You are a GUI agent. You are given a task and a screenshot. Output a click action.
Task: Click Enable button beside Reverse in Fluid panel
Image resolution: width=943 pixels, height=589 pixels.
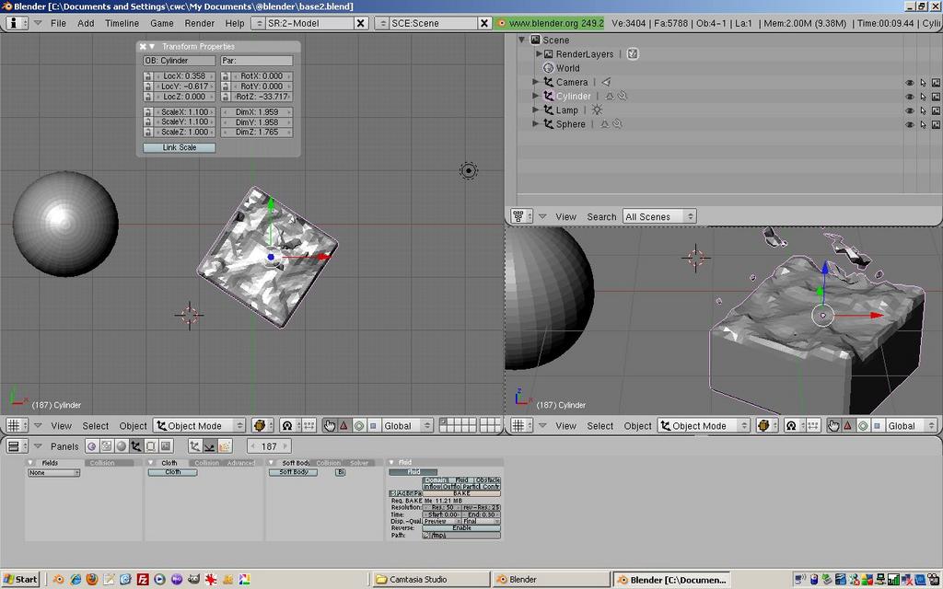pos(461,528)
